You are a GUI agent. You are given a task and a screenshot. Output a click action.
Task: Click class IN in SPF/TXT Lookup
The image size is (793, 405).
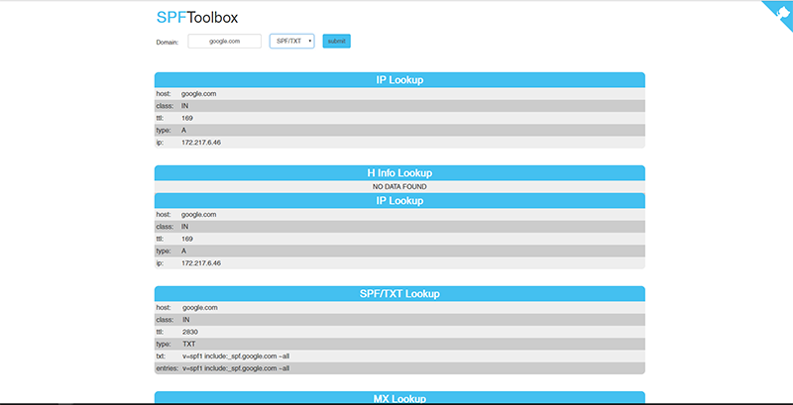185,320
